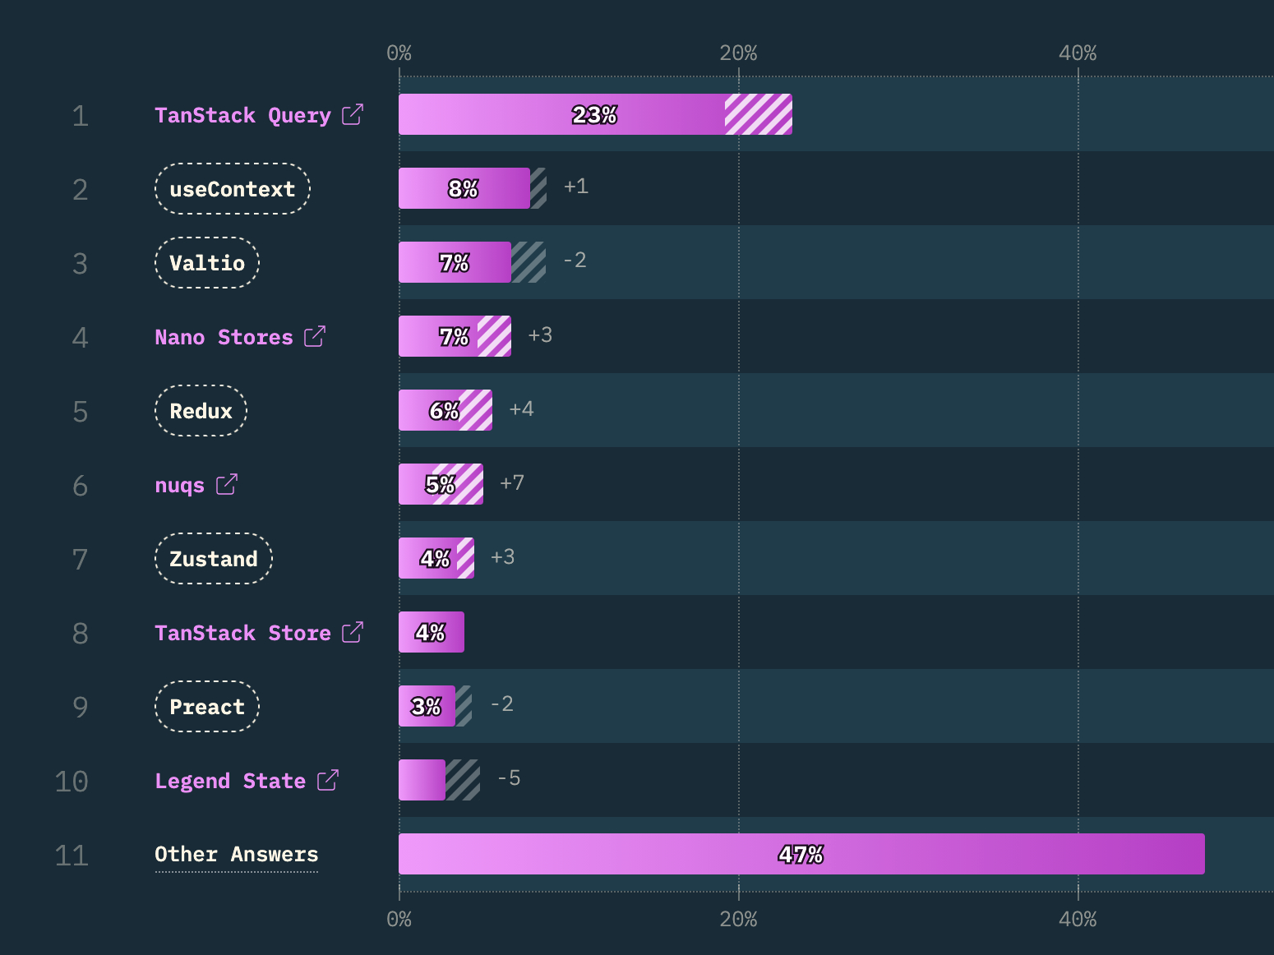This screenshot has width=1274, height=955.
Task: Click the nuqs label link
Action: click(179, 485)
